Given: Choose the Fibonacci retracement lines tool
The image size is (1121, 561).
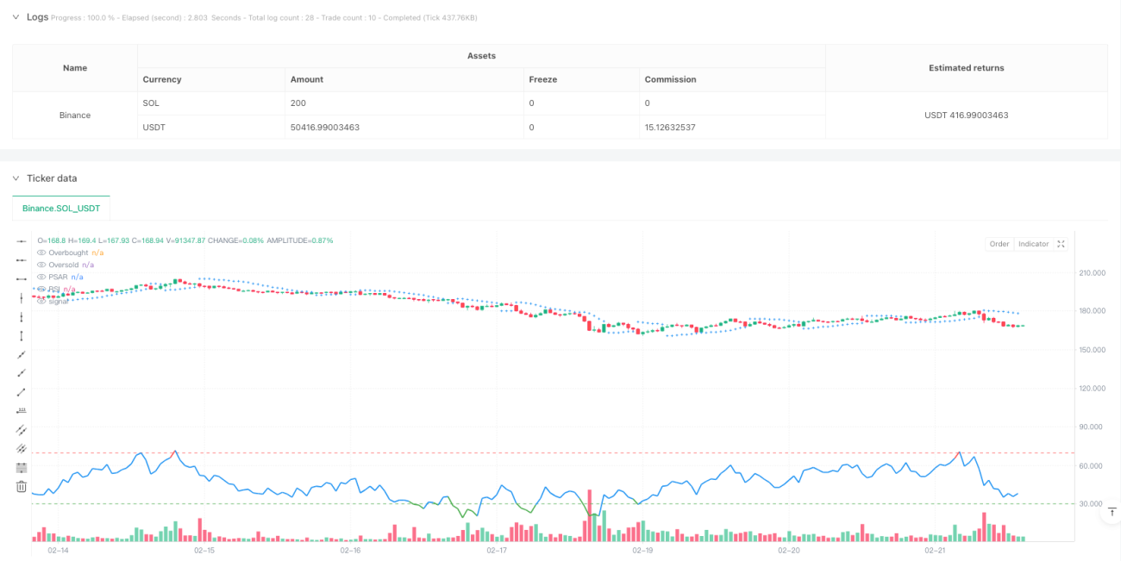Looking at the screenshot, I should click(x=22, y=467).
